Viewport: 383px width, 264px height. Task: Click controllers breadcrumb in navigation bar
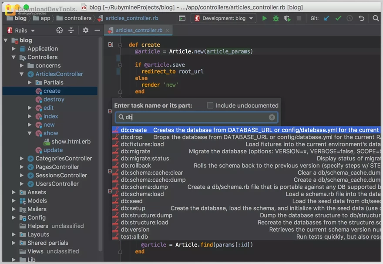pyautogui.click(x=74, y=18)
